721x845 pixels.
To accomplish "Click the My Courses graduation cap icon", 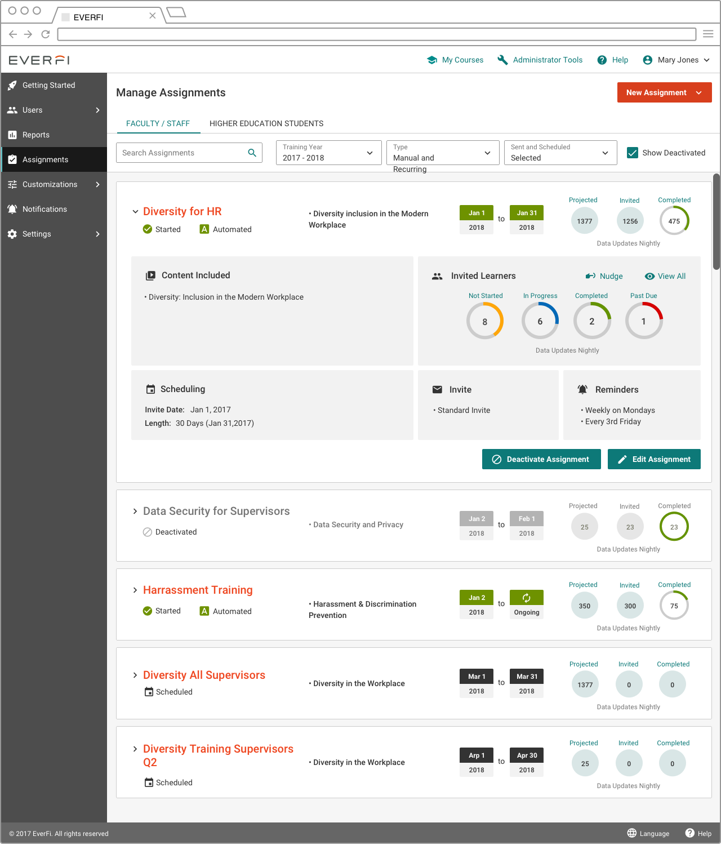I will [432, 60].
